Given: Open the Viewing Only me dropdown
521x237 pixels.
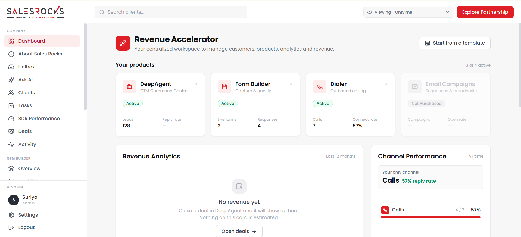Looking at the screenshot, I should [x=408, y=12].
